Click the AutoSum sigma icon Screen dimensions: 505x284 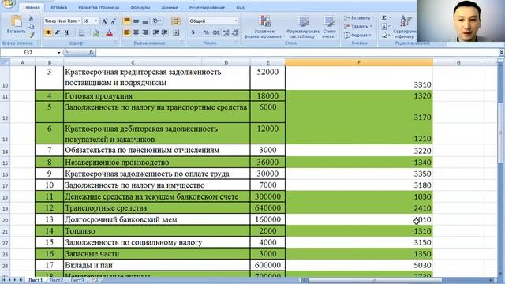coord(384,17)
